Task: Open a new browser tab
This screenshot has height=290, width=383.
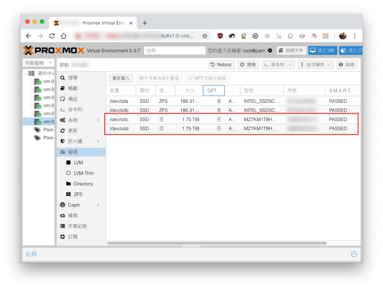Action: click(145, 23)
